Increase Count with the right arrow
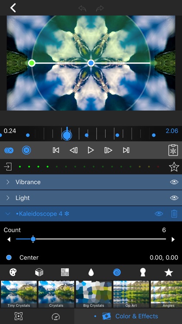 [x=173, y=239]
